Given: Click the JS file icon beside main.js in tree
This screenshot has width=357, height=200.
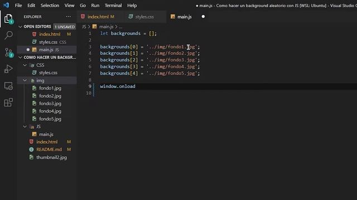Looking at the screenshot, I should [x=34, y=134].
